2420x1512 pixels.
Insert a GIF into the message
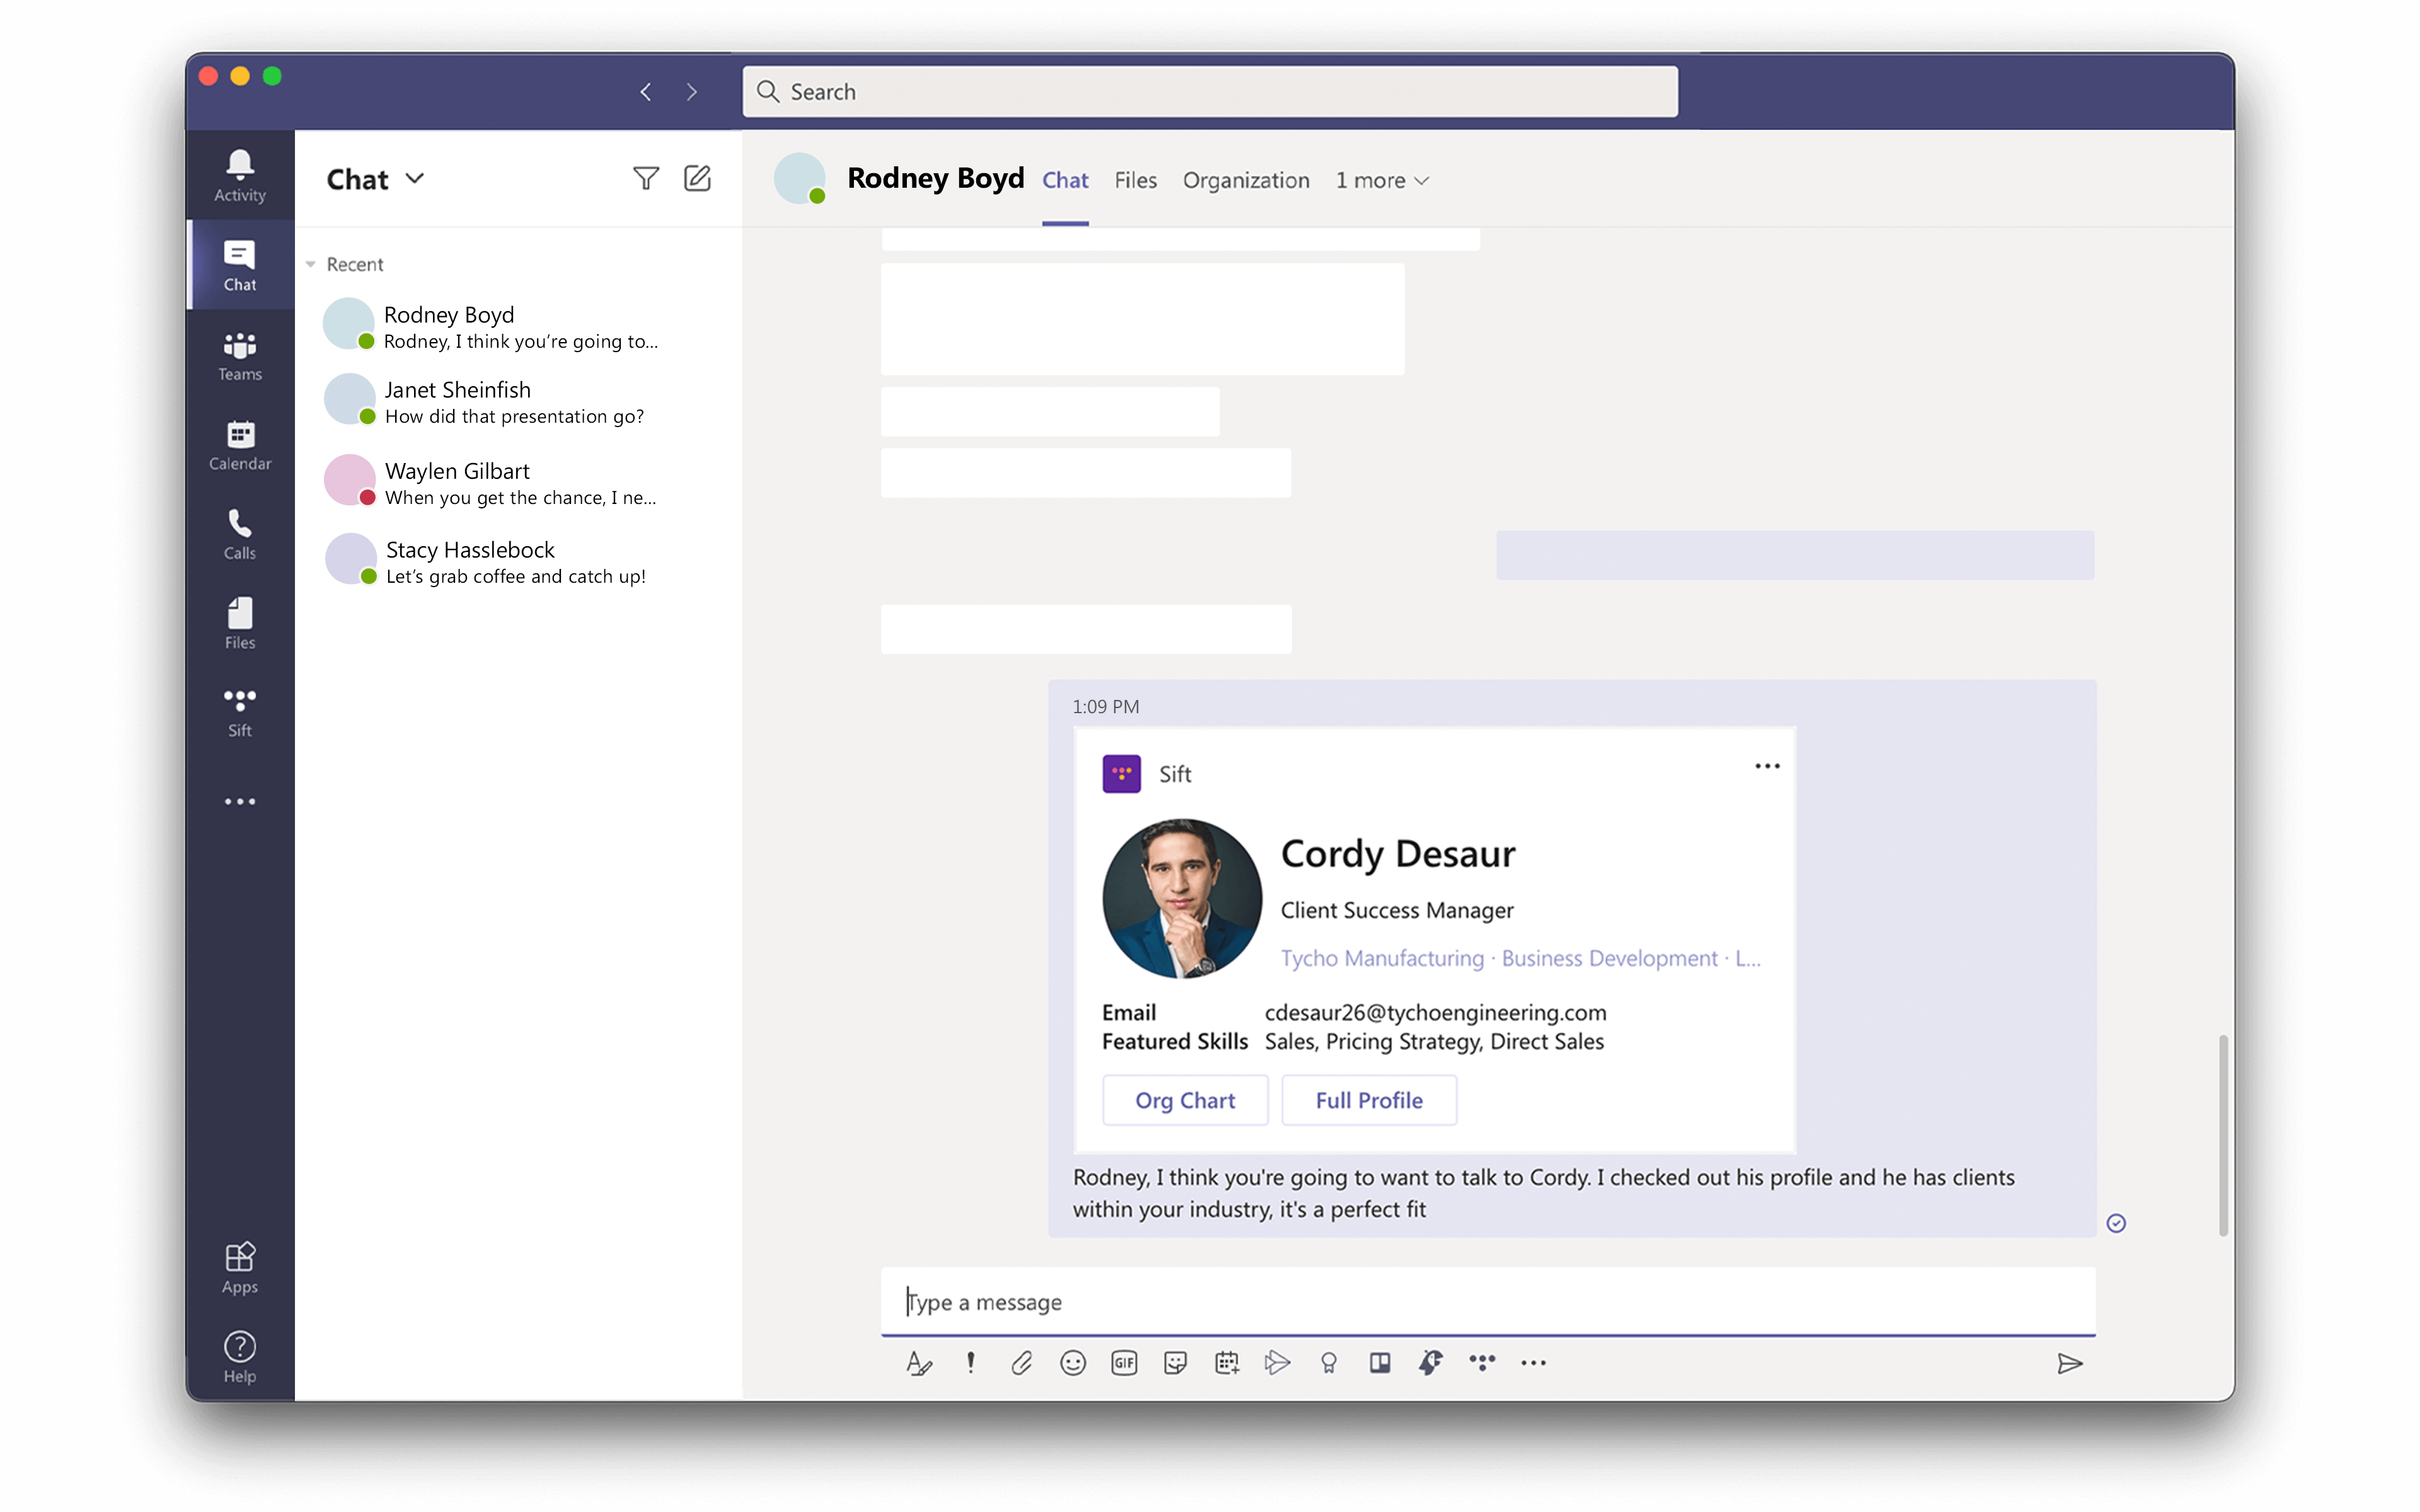point(1124,1362)
